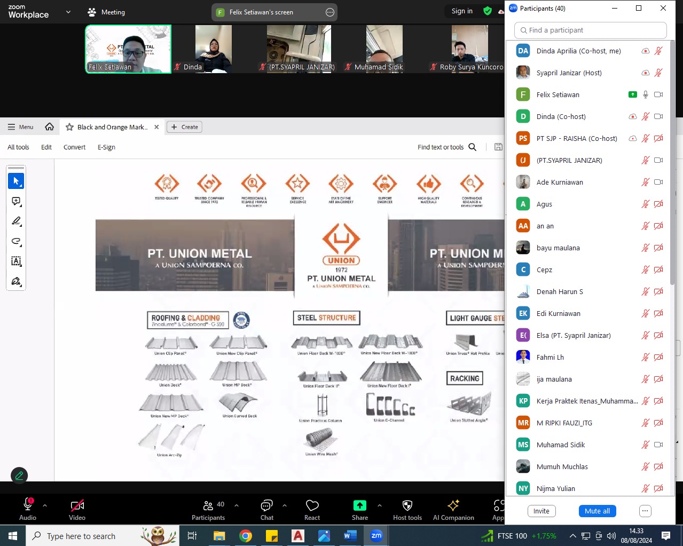Viewport: 683px width, 546px height.
Task: Click the green annotation pencil button
Action: pos(19,476)
